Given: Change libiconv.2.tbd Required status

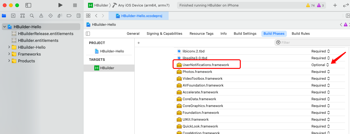Looking at the screenshot, I should [x=320, y=51].
